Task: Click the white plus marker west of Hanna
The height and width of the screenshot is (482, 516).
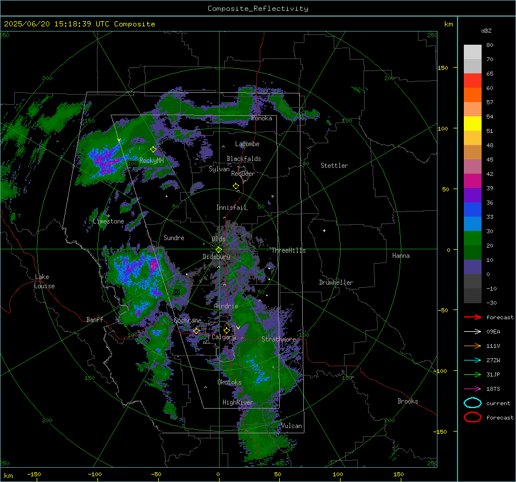Action: click(324, 230)
